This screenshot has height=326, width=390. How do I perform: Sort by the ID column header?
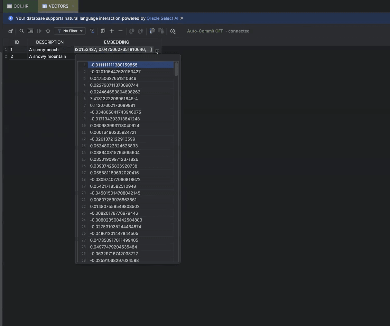point(17,42)
